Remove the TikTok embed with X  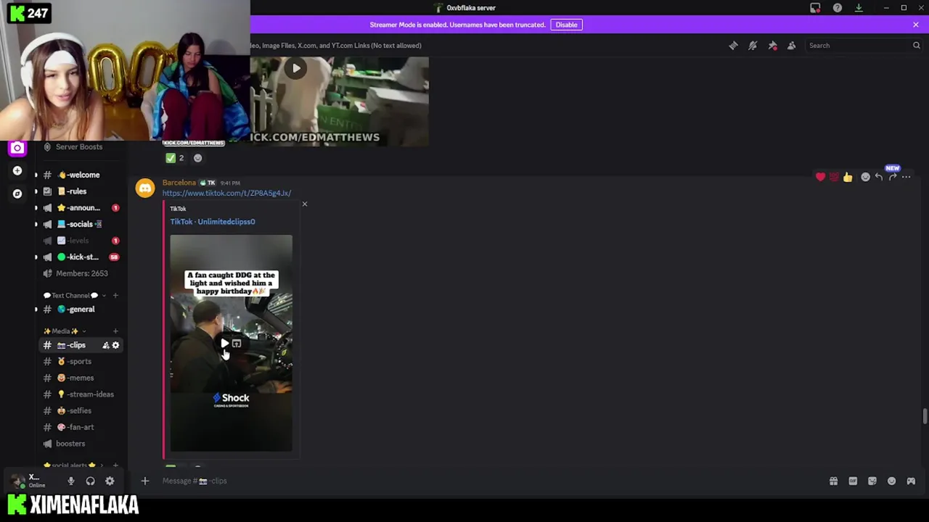coord(305,204)
